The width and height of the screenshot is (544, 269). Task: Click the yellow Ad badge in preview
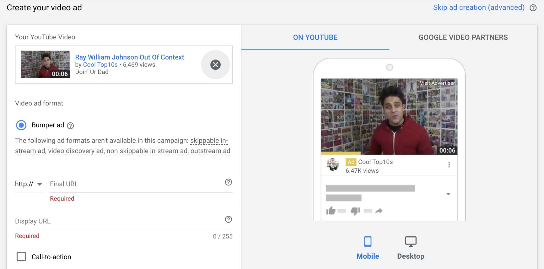pyautogui.click(x=351, y=162)
